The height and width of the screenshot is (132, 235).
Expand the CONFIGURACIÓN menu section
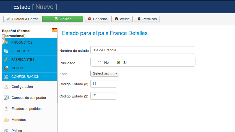(x=30, y=77)
